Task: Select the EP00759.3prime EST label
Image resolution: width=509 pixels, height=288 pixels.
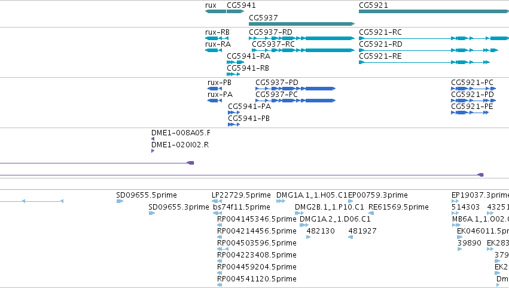Action: [378, 195]
